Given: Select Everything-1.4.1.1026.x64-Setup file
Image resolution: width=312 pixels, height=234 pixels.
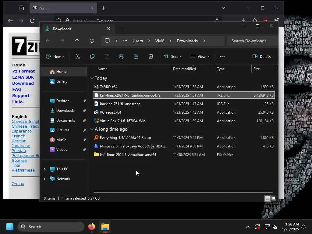Looking at the screenshot, I should pyautogui.click(x=184, y=138).
